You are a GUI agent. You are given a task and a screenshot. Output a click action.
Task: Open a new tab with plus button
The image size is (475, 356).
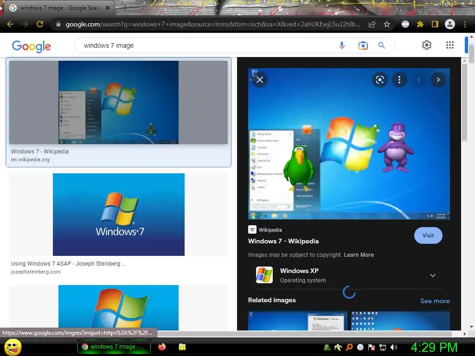click(125, 7)
